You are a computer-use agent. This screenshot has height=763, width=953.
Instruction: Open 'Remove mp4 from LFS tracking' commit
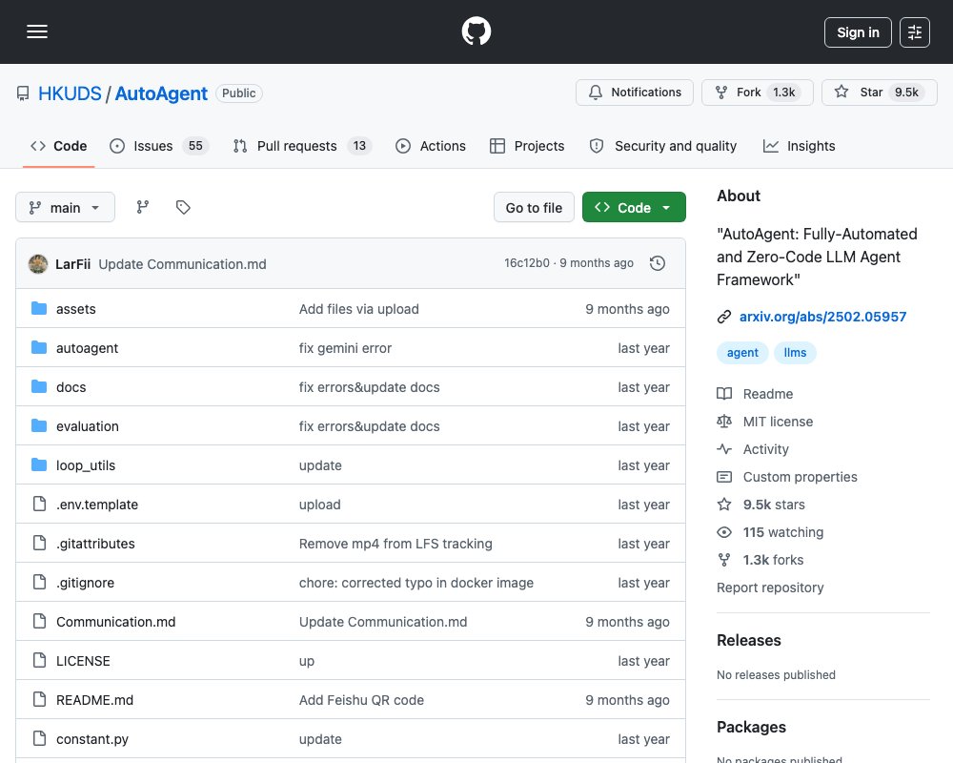point(395,544)
